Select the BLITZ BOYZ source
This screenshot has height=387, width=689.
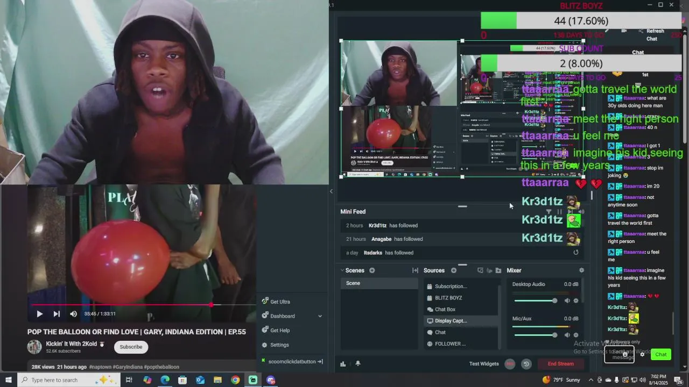click(x=461, y=298)
